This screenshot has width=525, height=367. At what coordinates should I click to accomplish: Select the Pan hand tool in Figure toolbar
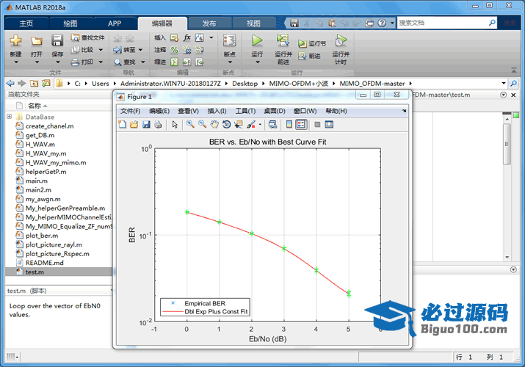(x=214, y=124)
